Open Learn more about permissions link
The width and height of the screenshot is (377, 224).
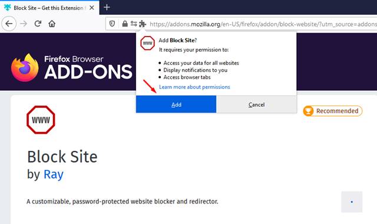pos(194,87)
